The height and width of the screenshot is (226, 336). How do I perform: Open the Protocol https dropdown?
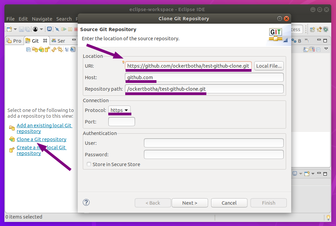click(119, 110)
